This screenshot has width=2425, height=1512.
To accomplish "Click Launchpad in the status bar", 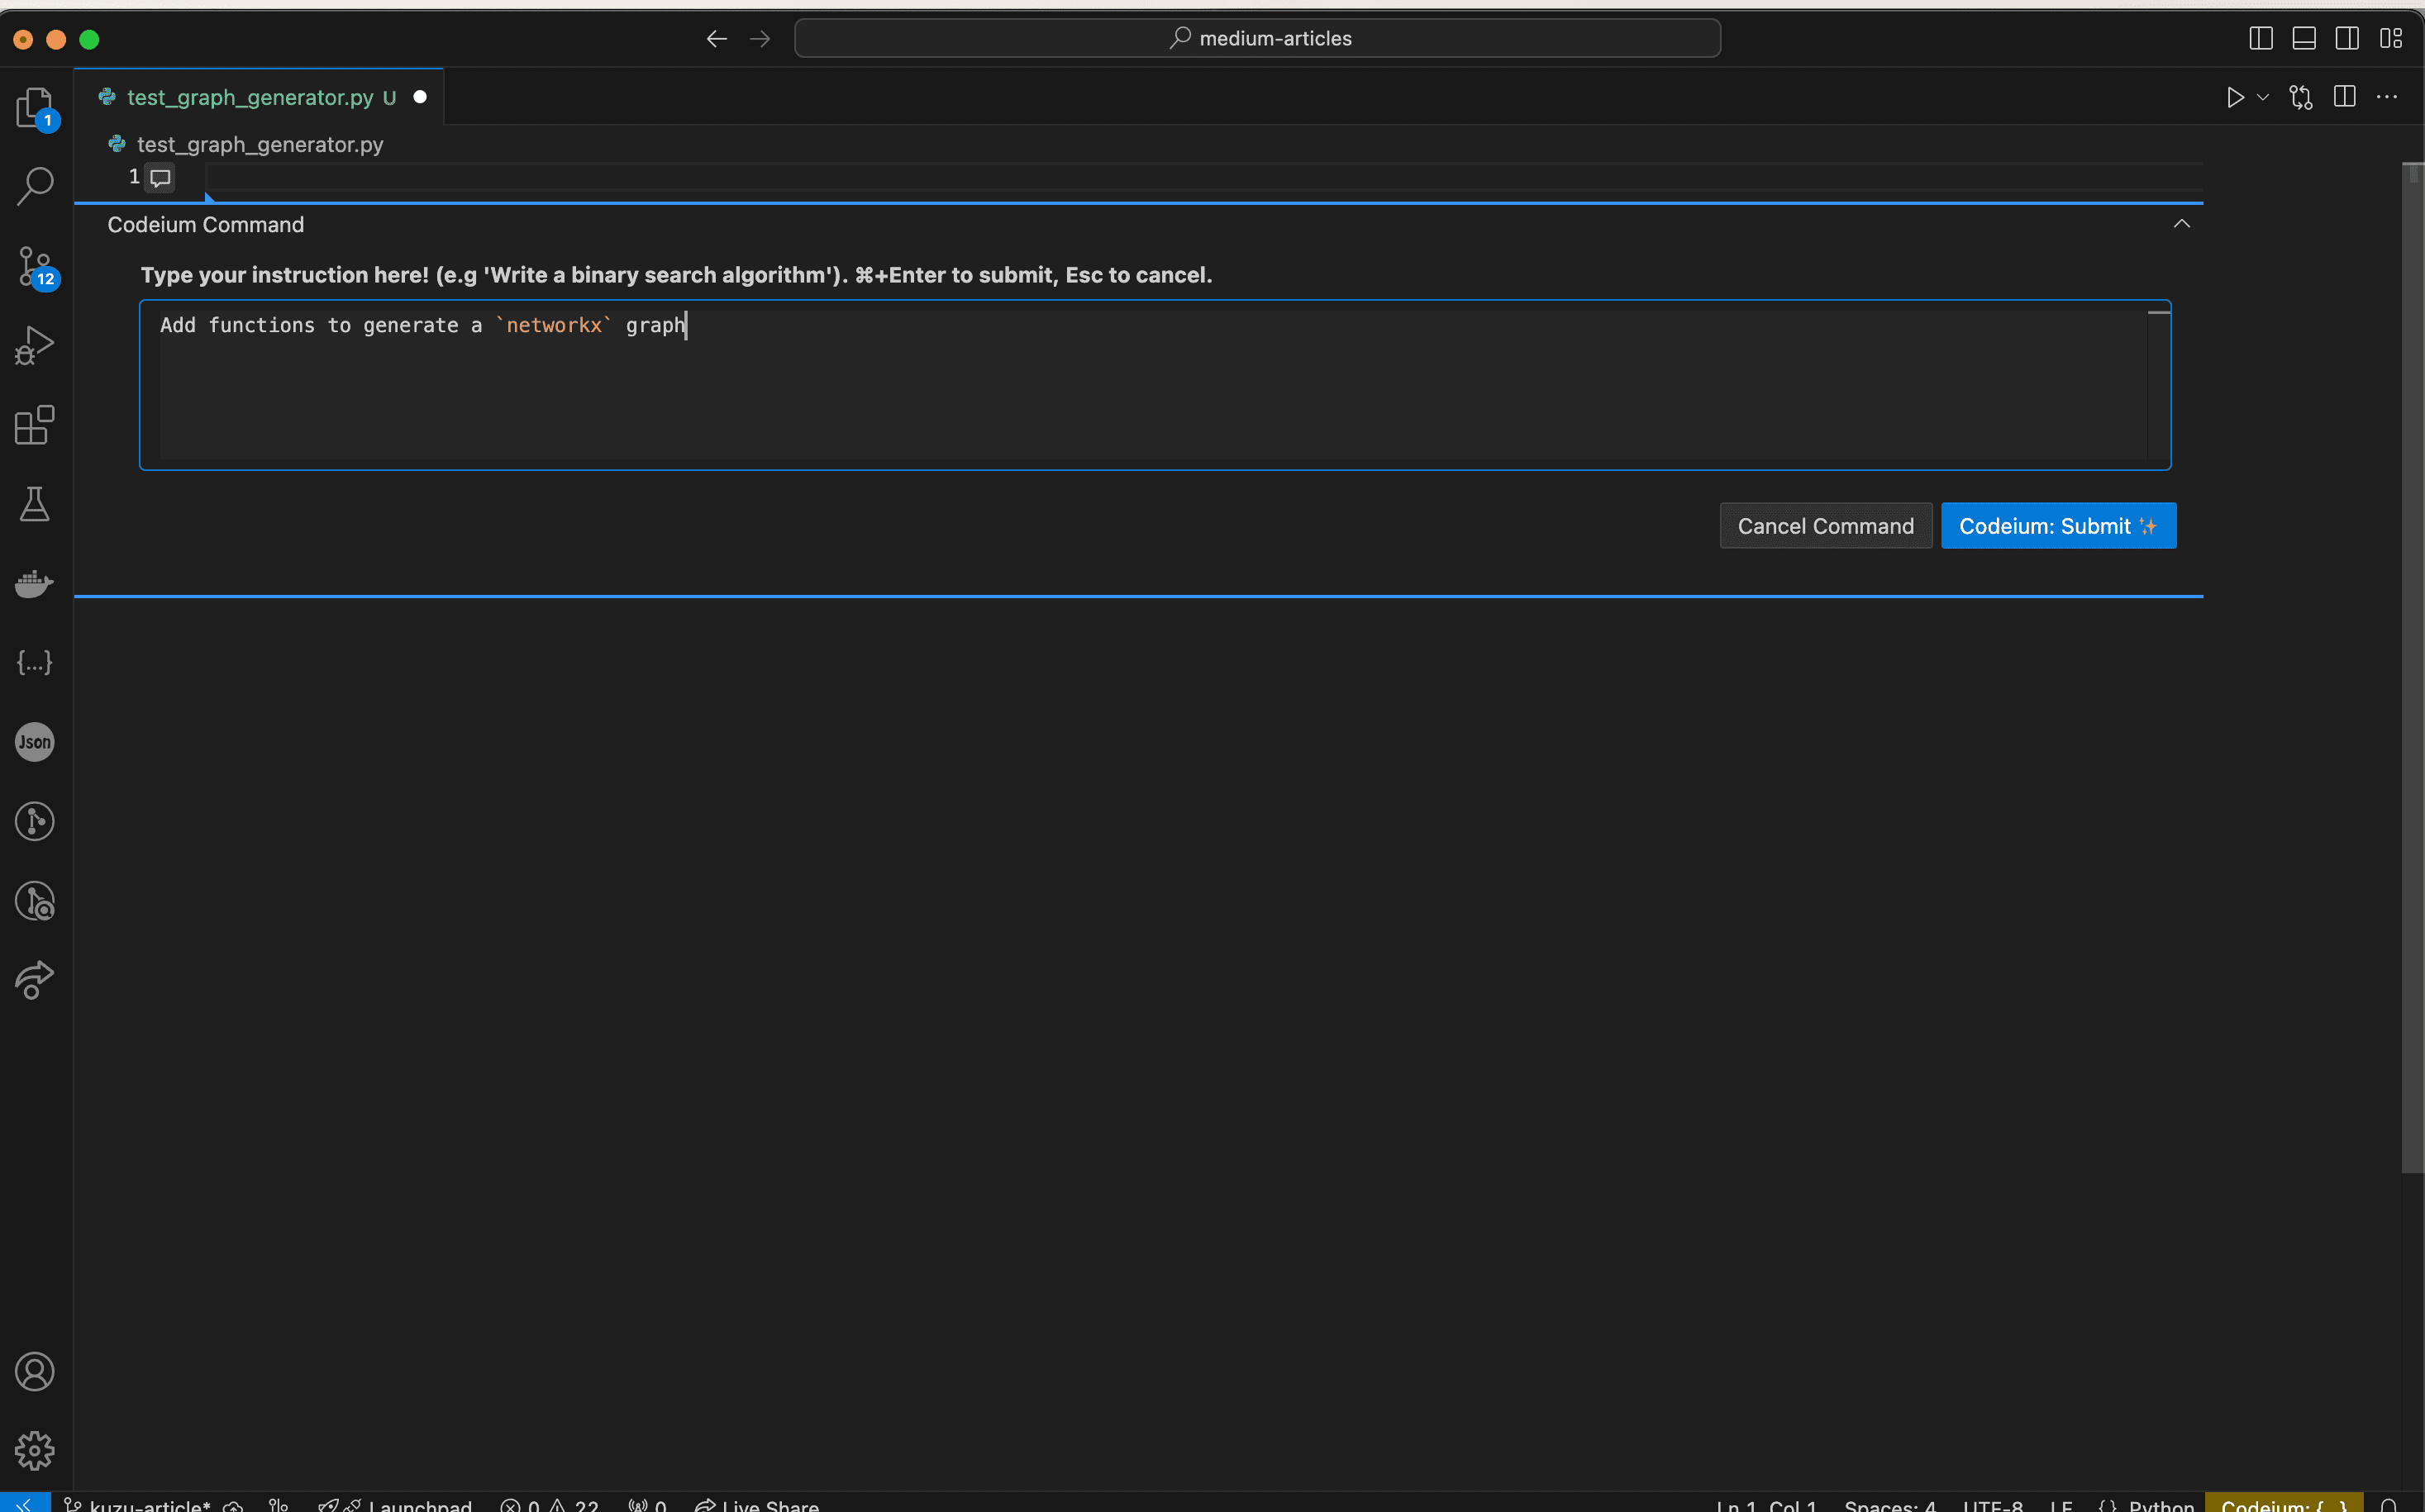I will (x=395, y=1504).
